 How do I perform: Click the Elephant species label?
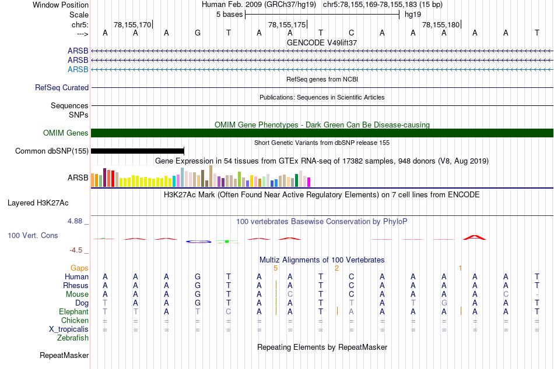point(73,311)
